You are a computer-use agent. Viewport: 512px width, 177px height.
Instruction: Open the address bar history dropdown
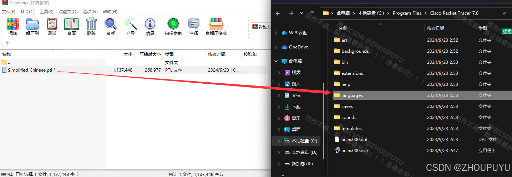504,13
